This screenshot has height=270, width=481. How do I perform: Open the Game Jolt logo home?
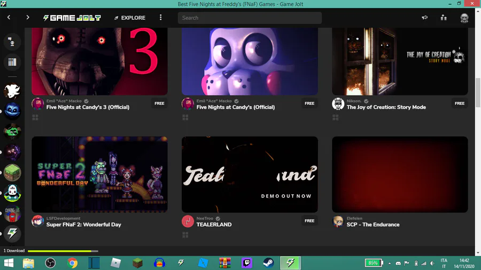pyautogui.click(x=72, y=18)
